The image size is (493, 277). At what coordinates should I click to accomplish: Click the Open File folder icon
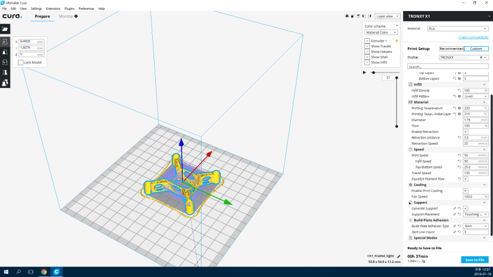click(x=5, y=28)
